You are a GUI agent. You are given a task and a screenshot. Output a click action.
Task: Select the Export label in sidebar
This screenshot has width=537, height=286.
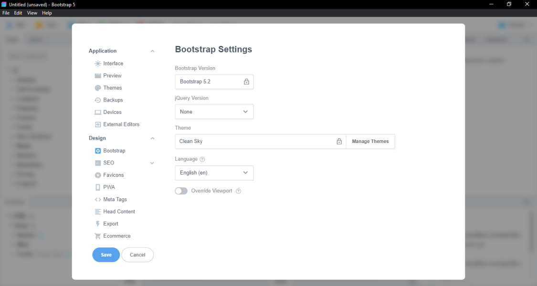point(111,224)
